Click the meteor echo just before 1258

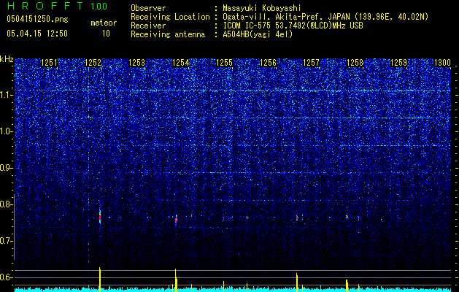click(x=347, y=217)
